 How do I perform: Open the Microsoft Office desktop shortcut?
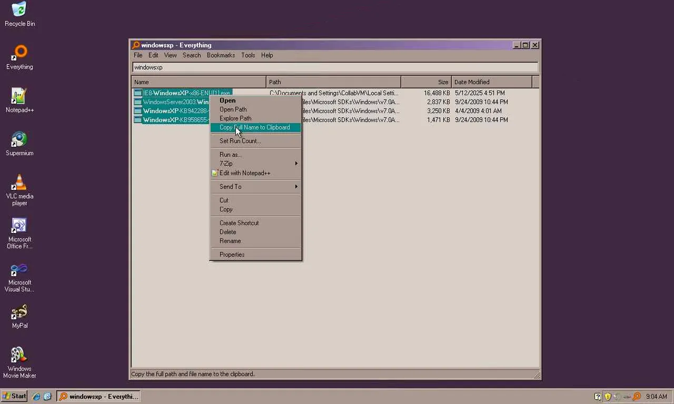[x=19, y=233]
